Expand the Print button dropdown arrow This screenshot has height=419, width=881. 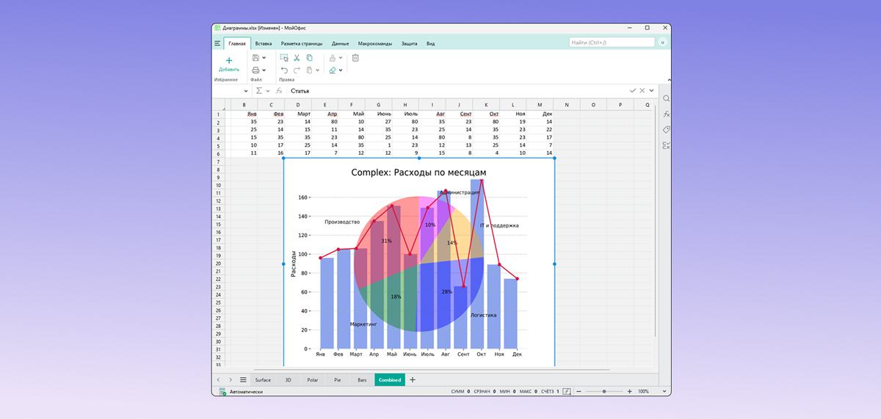coord(264,70)
